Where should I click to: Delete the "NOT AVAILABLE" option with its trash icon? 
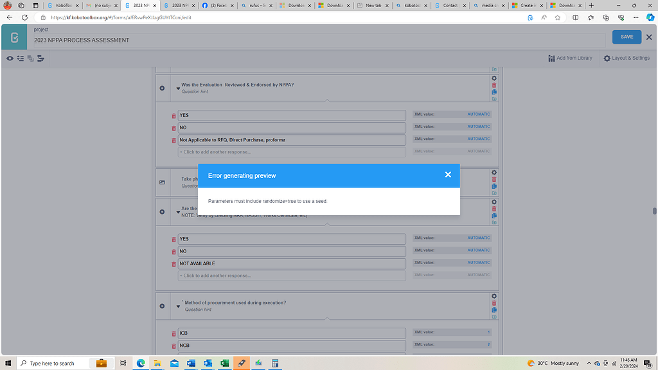point(173,263)
